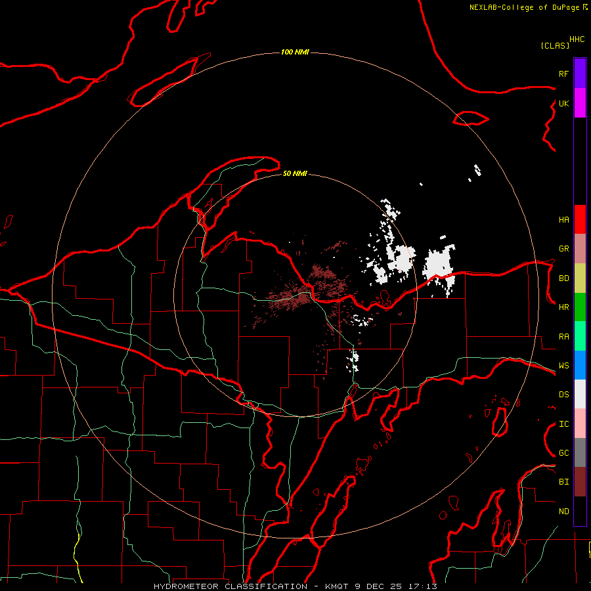Click the 50 NMI range ring label
Screen dimensions: 591x591
[x=295, y=173]
